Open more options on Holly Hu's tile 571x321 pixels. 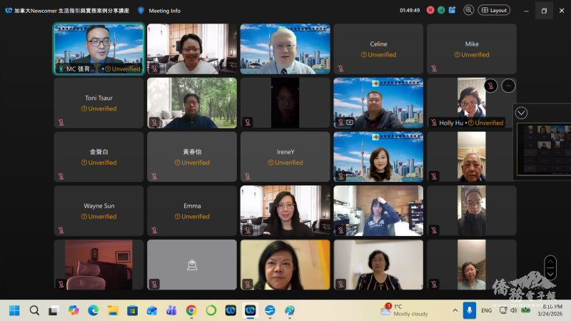pos(508,86)
